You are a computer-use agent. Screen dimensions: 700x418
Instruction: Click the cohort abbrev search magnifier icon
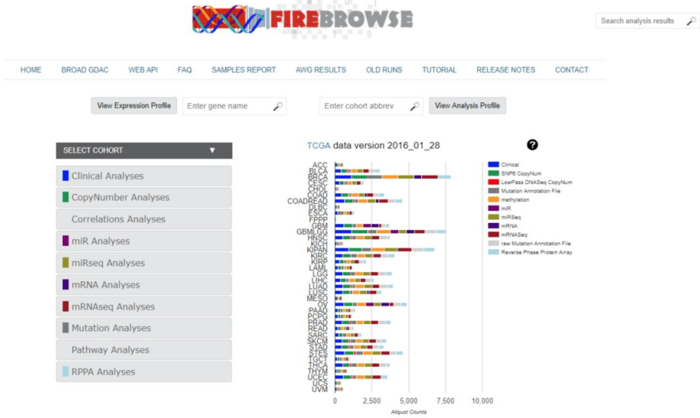click(x=415, y=106)
